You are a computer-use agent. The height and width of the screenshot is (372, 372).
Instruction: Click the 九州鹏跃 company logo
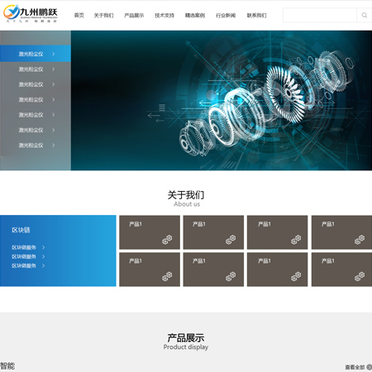[x=31, y=14]
